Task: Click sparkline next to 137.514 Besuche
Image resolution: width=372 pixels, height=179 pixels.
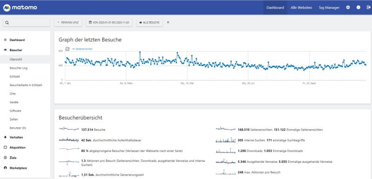Action: click(69, 129)
